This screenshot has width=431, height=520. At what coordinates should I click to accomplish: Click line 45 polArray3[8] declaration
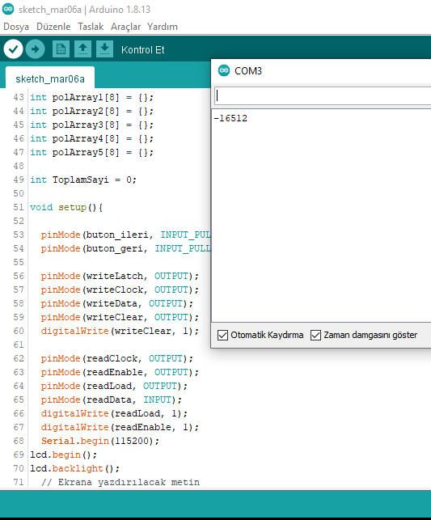pos(92,125)
